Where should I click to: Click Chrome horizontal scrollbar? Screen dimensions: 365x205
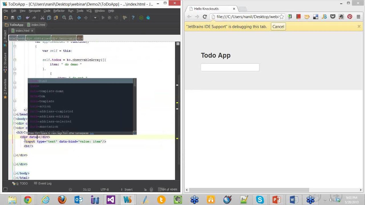(x=249, y=190)
